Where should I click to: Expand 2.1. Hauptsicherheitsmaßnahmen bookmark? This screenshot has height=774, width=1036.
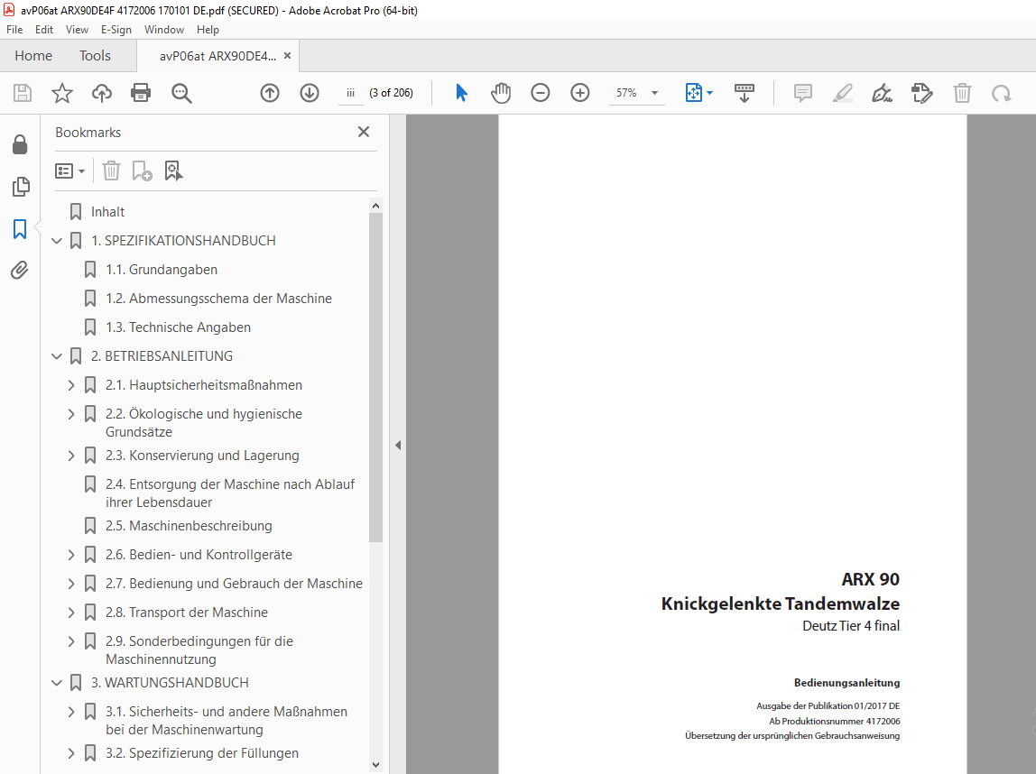tap(71, 385)
